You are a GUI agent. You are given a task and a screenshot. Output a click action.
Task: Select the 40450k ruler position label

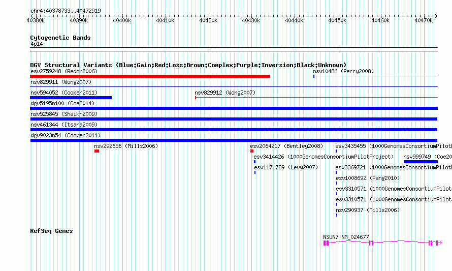pos(338,20)
